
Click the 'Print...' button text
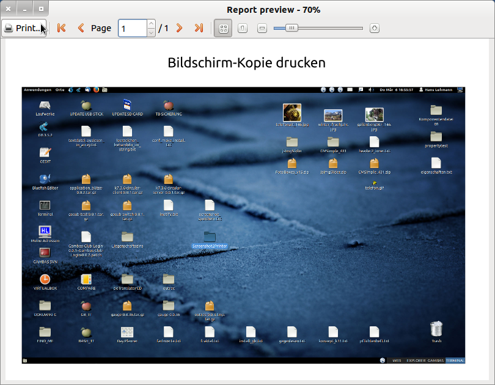click(x=29, y=28)
